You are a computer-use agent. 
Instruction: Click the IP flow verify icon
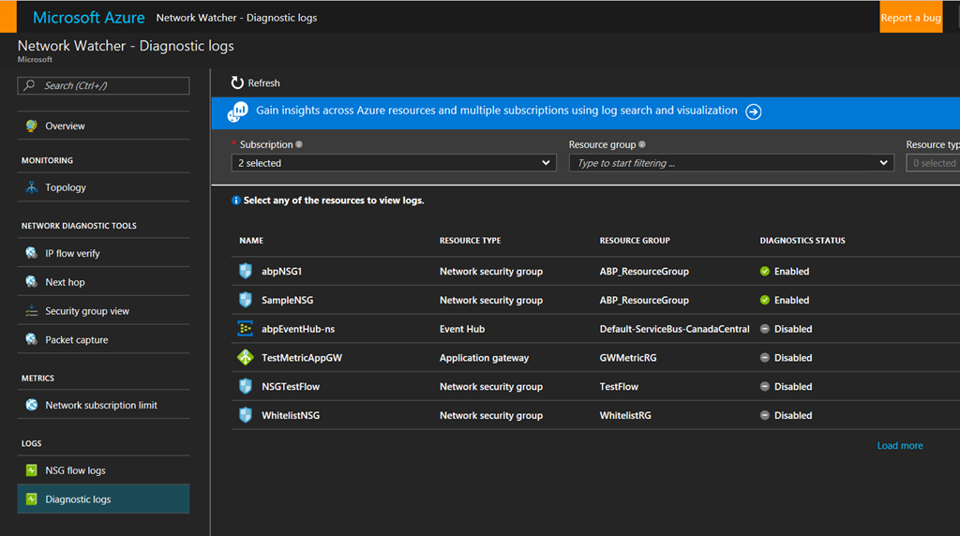(31, 253)
